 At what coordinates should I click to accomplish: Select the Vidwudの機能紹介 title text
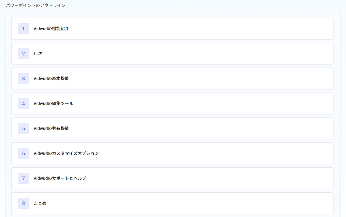coord(51,29)
